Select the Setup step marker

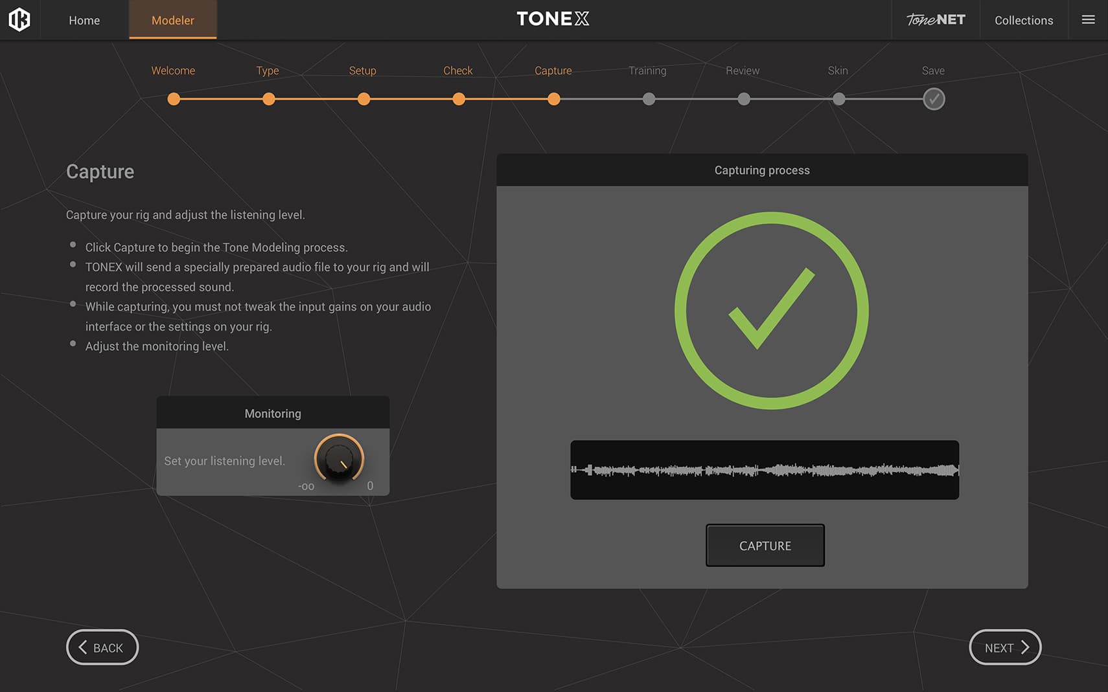(x=364, y=99)
